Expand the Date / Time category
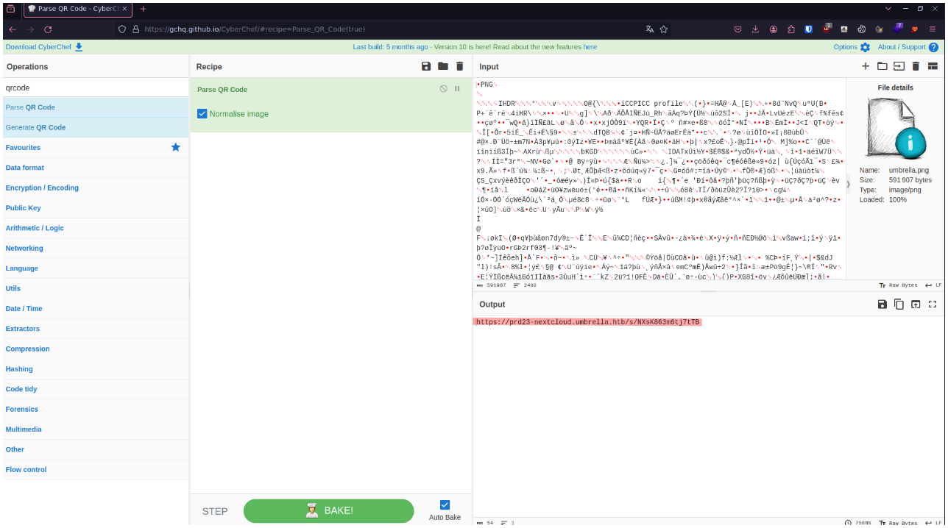 point(95,309)
